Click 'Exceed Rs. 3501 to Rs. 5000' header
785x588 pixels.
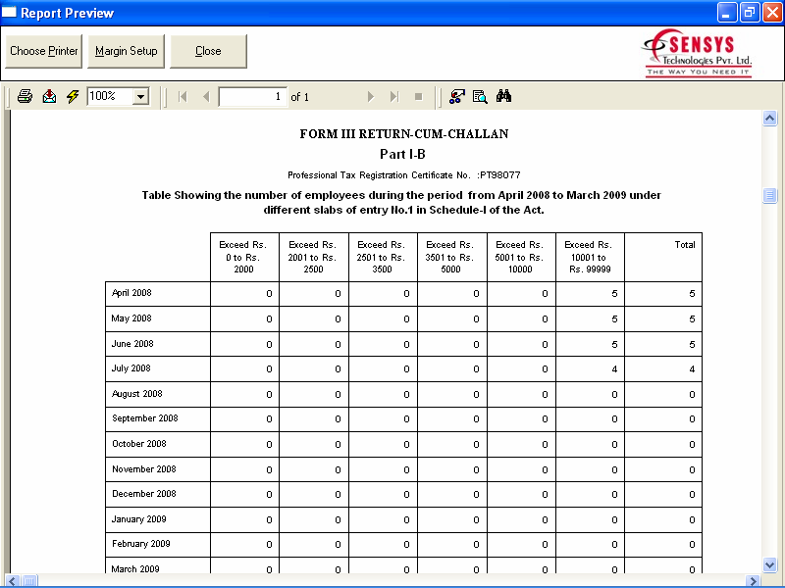pos(450,257)
